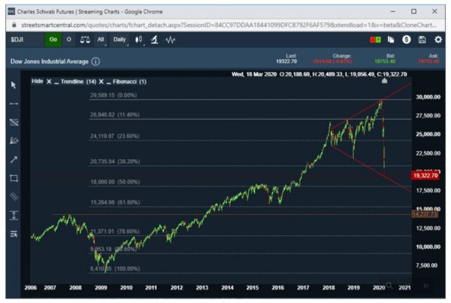Select the horizontal line drawing tool
The height and width of the screenshot is (303, 451).
(14, 103)
